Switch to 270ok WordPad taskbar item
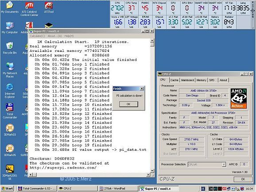Screen dimensions: 256x192 (x=118, y=188)
